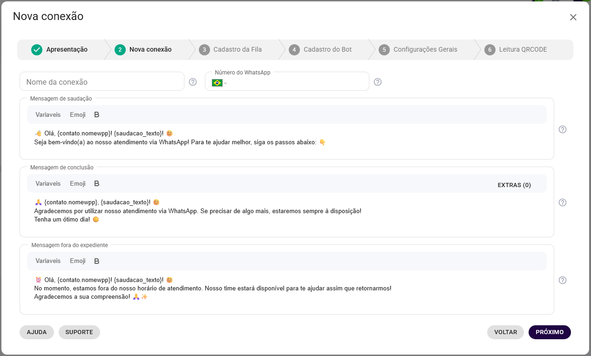Open Variaveis menu in saudação message
Image resolution: width=591 pixels, height=356 pixels.
(x=48, y=114)
